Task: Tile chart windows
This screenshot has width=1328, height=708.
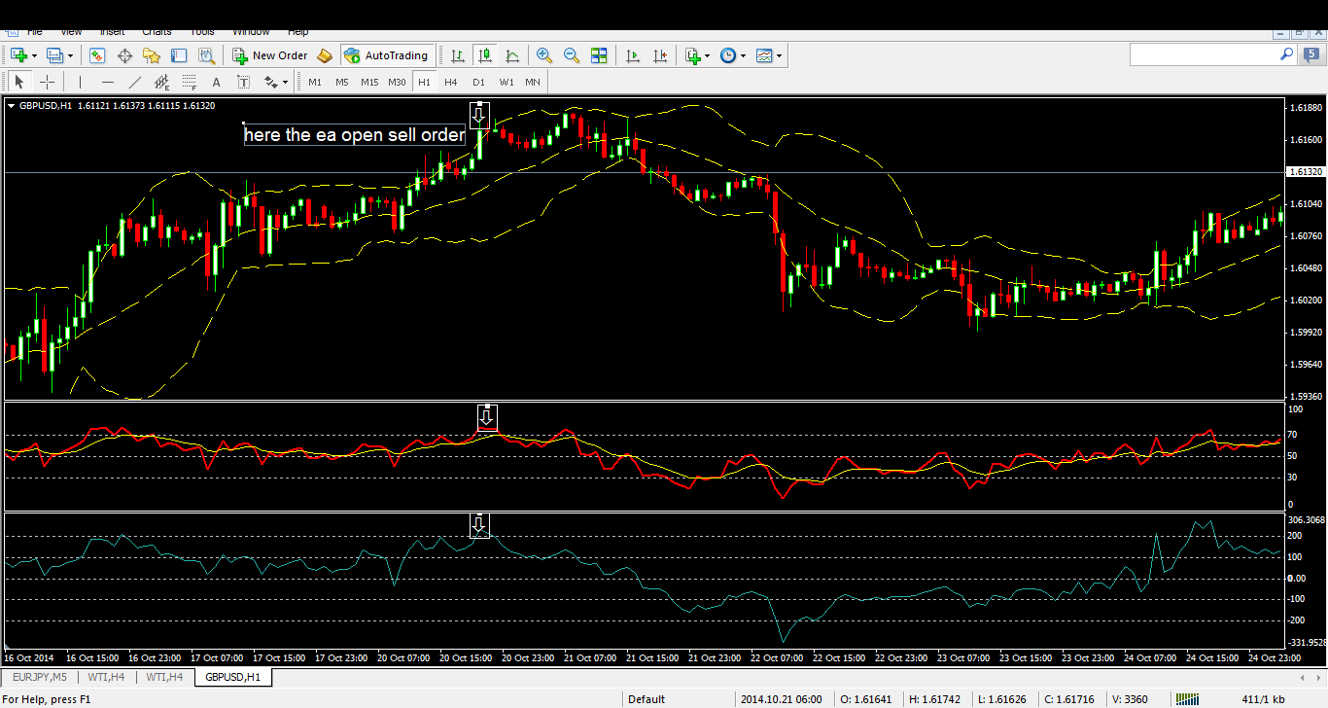Action: click(x=599, y=55)
